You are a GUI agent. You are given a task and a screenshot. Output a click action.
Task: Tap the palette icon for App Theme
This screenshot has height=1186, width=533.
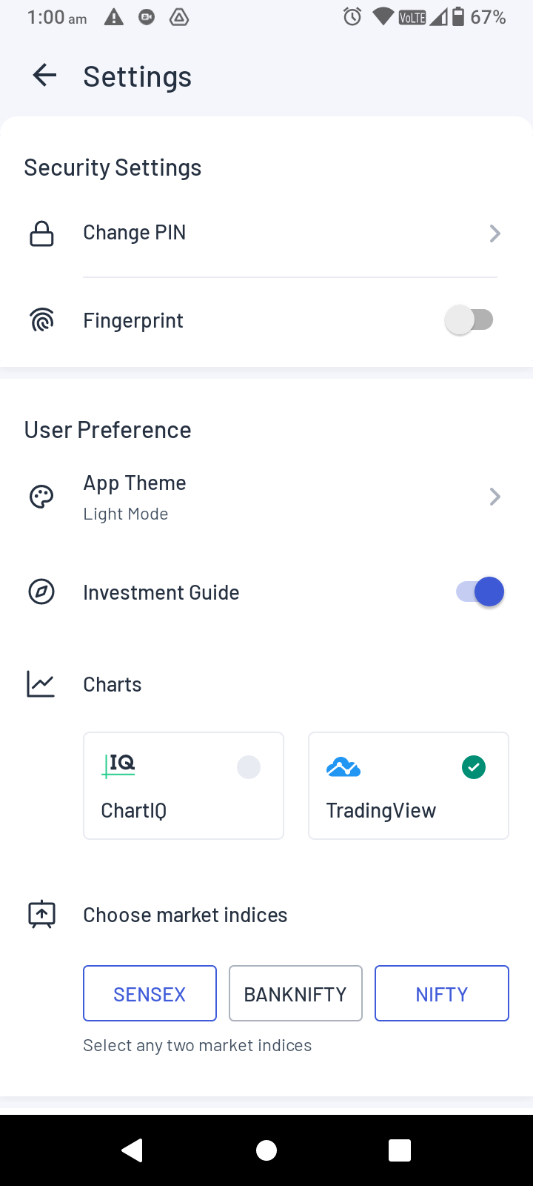[x=41, y=497]
